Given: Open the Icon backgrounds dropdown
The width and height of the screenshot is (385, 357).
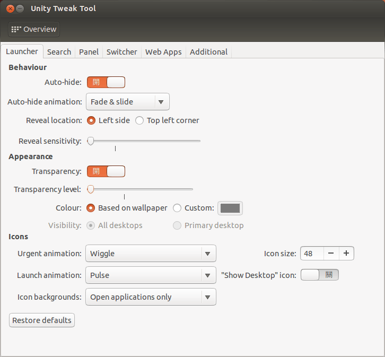Looking at the screenshot, I should click(151, 297).
